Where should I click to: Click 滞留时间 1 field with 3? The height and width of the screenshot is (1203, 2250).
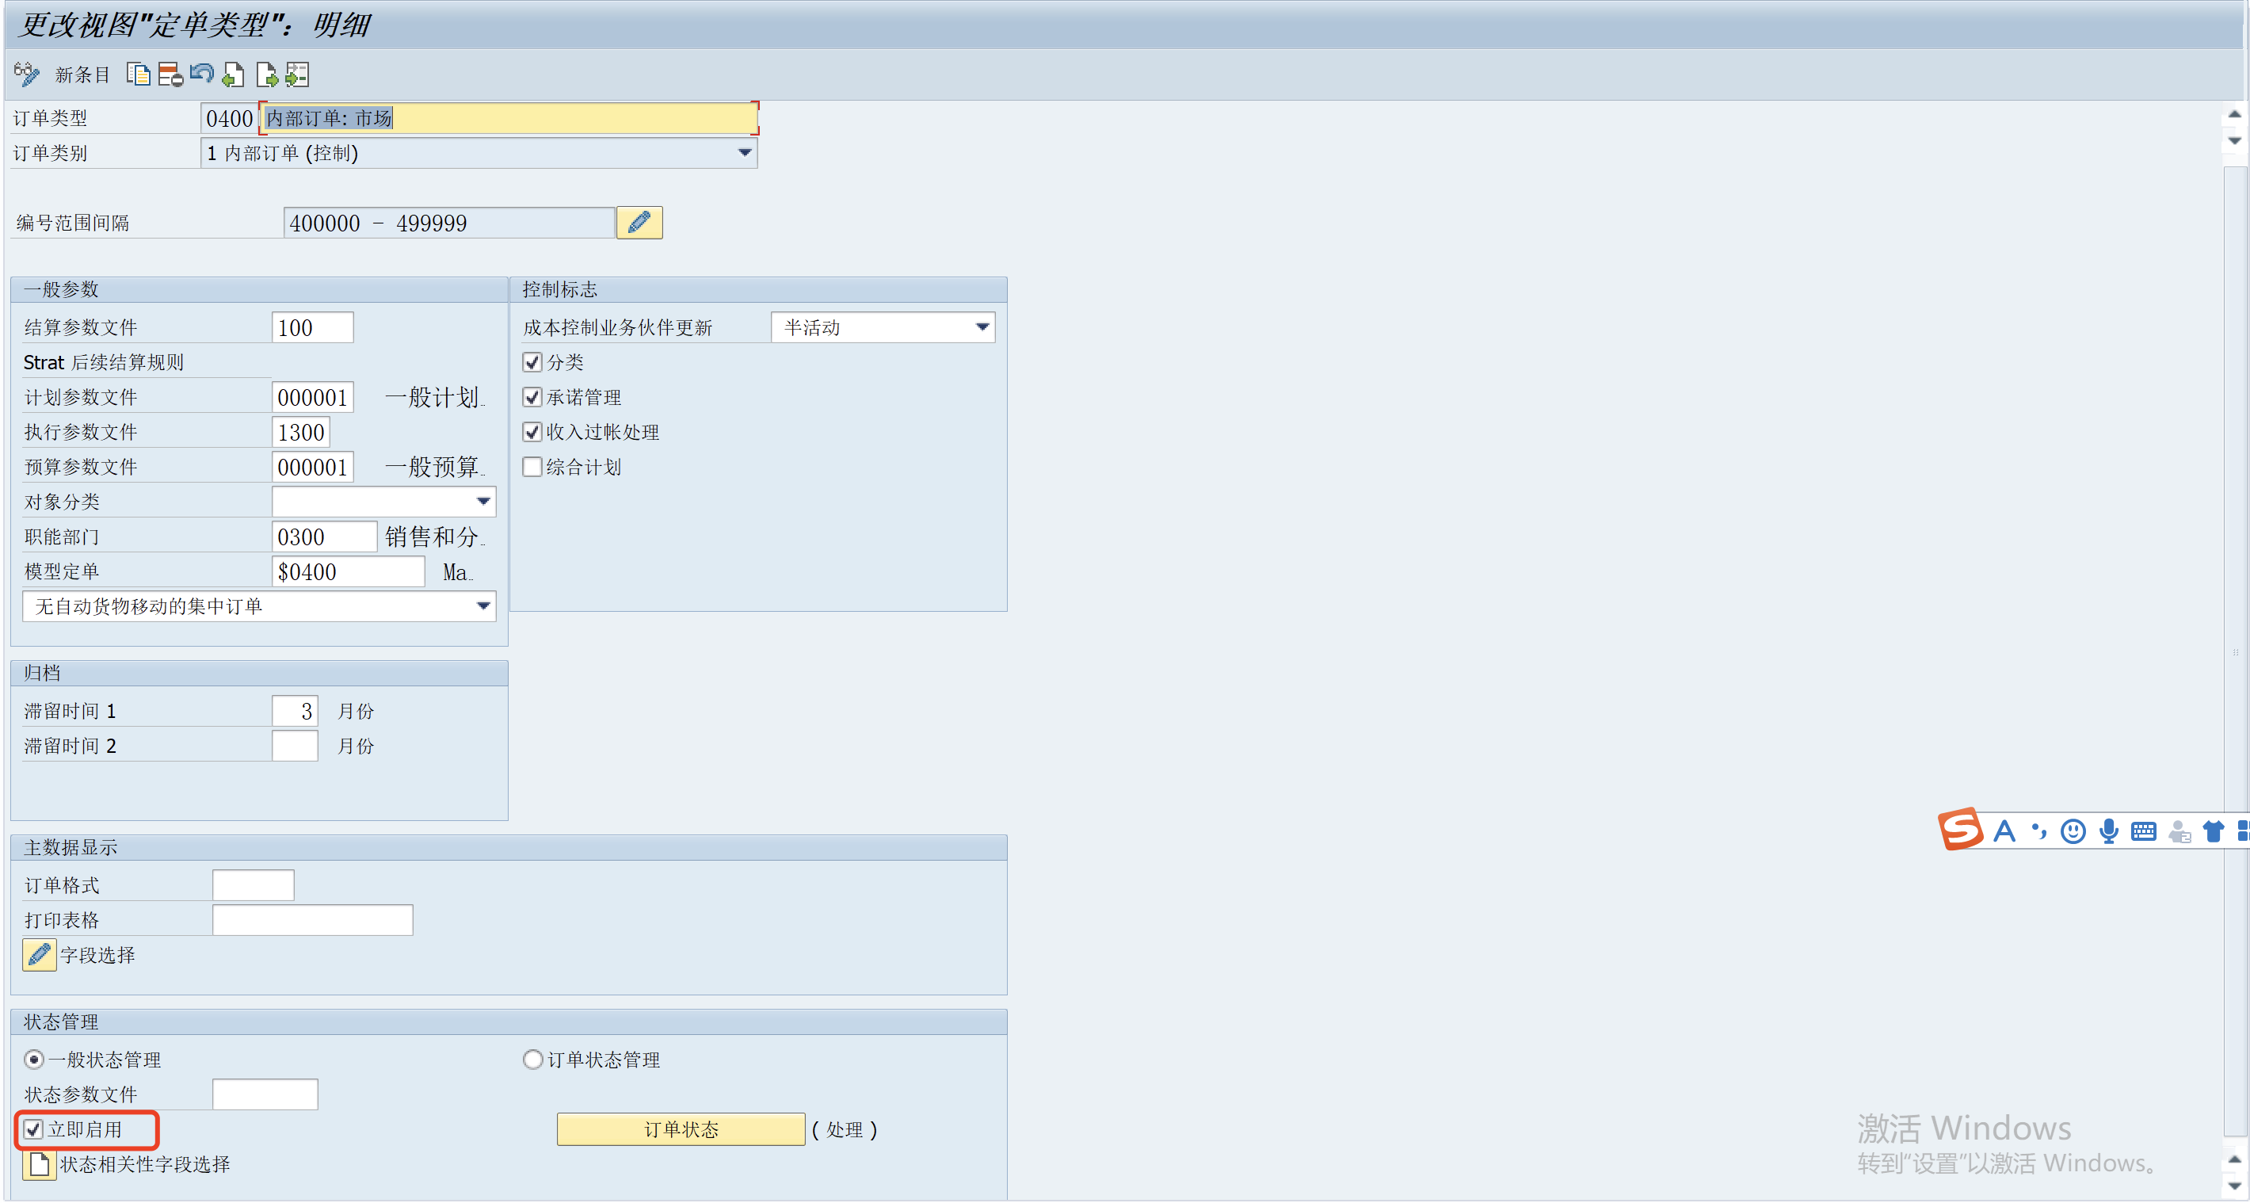(x=295, y=710)
